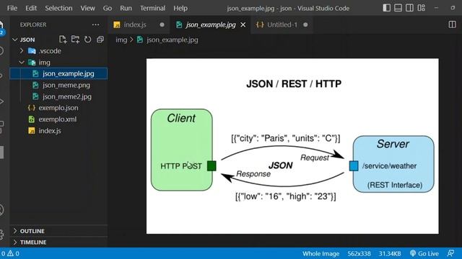Open the File menu

pyautogui.click(x=12, y=8)
